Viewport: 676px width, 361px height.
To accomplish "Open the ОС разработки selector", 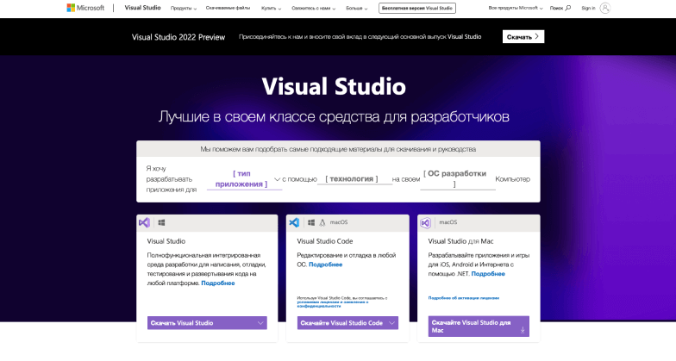I will click(x=457, y=179).
